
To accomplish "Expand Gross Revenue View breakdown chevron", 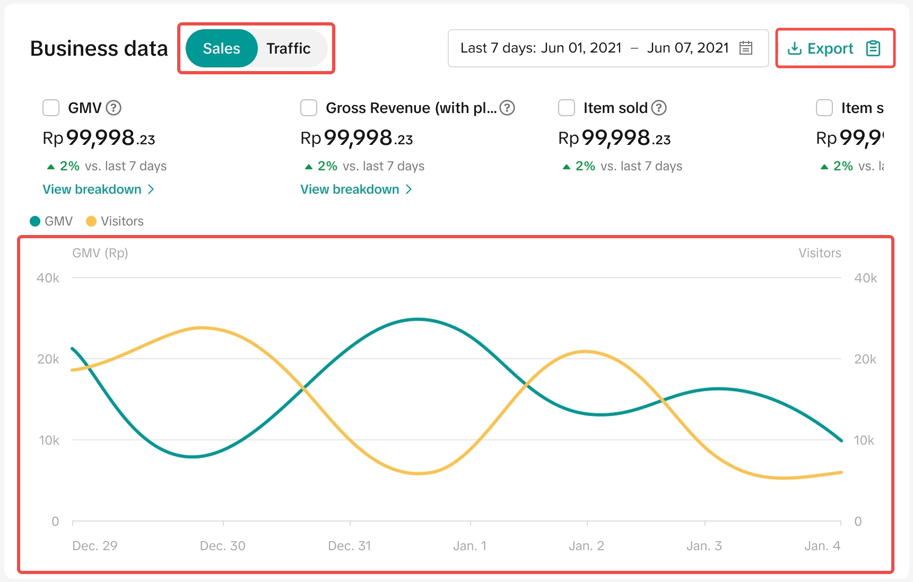I will [409, 189].
